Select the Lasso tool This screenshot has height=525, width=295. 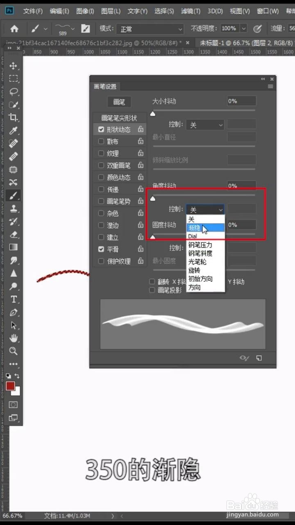tap(14, 91)
